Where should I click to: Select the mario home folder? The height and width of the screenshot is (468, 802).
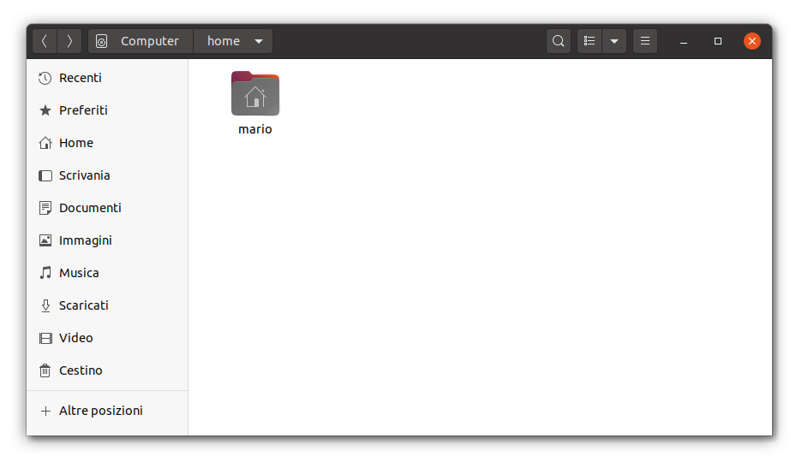pyautogui.click(x=255, y=103)
